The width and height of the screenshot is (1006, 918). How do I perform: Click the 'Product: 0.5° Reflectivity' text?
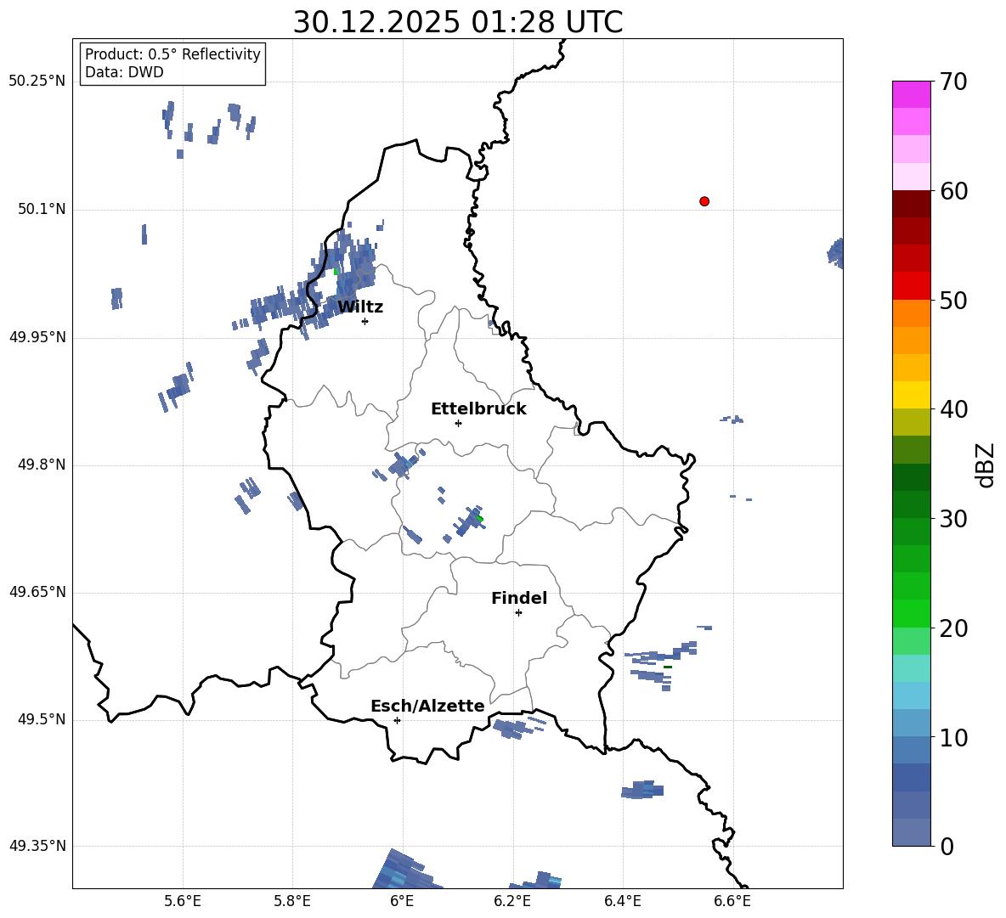(172, 54)
